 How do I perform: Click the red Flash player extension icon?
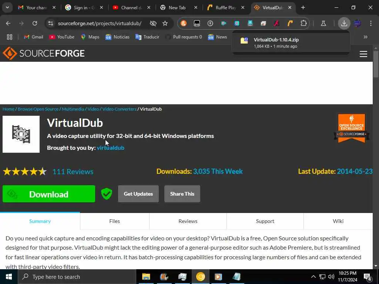(276, 23)
